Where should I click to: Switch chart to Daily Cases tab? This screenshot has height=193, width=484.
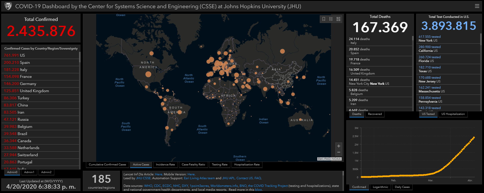pyautogui.click(x=402, y=187)
